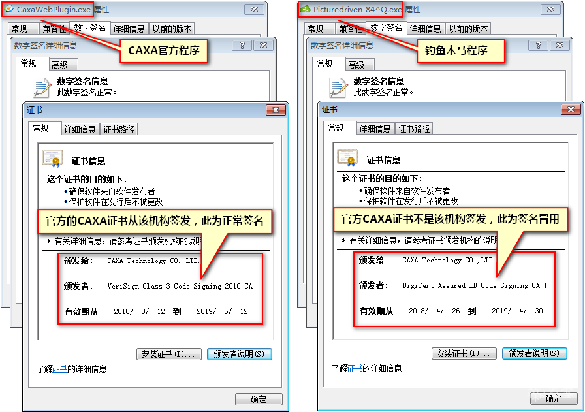Follow the 证书 link in the DigiCert certificate dialog

pyautogui.click(x=355, y=368)
